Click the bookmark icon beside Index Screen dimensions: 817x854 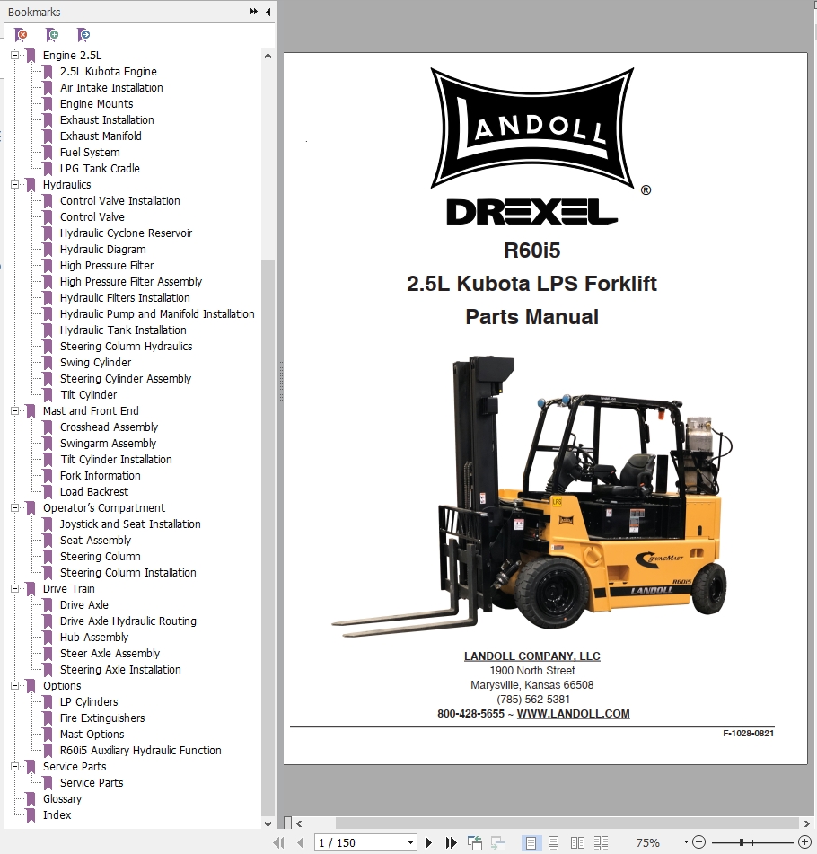(31, 815)
